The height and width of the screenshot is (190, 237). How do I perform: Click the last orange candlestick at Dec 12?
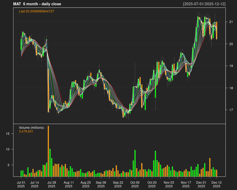click(216, 30)
